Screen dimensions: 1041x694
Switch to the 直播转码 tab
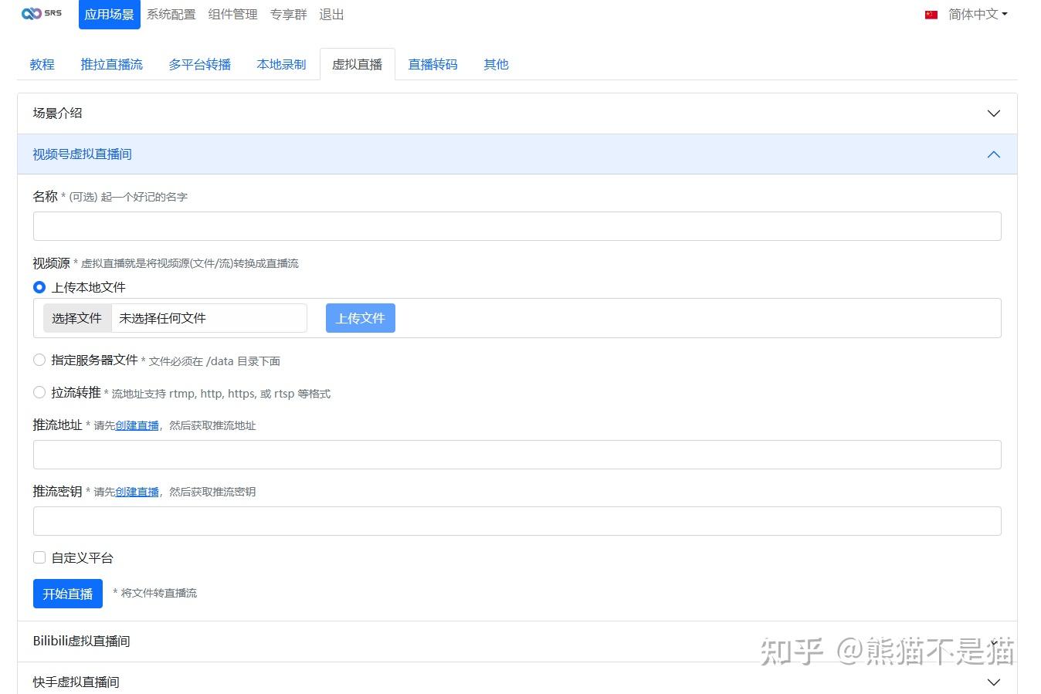click(x=432, y=64)
